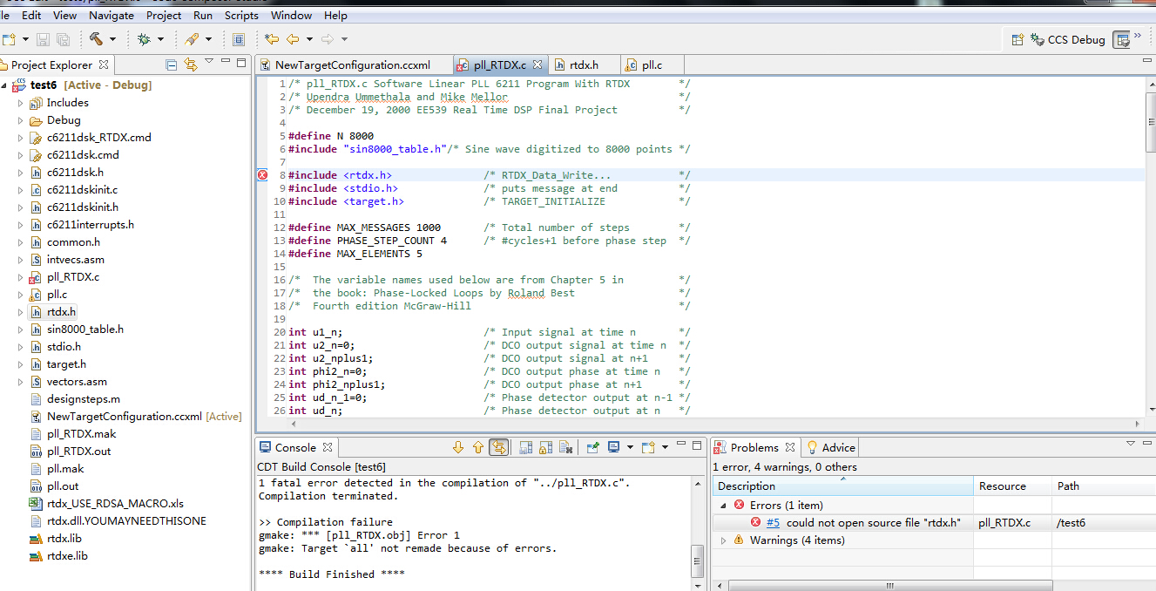The image size is (1156, 591).
Task: Open the Scripts menu
Action: click(x=241, y=15)
